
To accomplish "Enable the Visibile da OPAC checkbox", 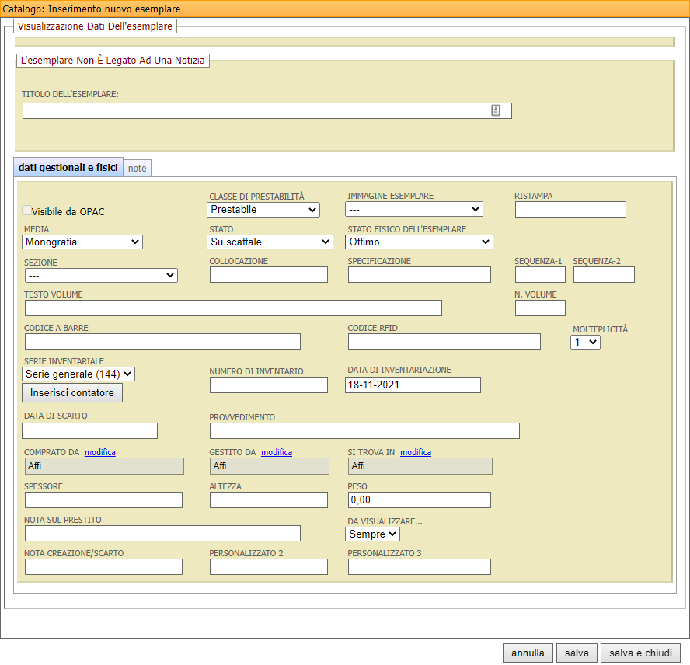I will (x=26, y=211).
